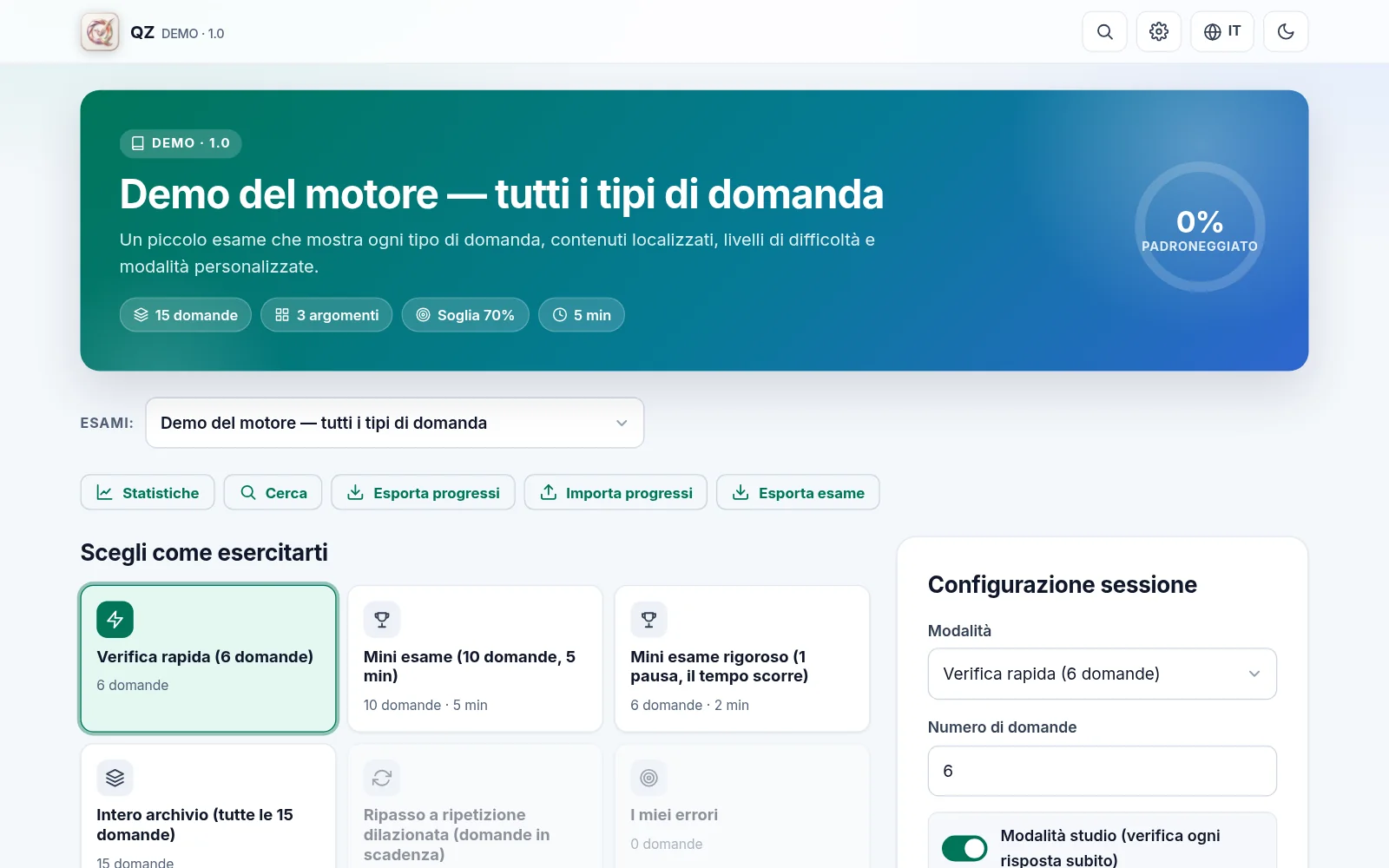Screen dimensions: 1389x868
Task: Expand the Esami exam dropdown
Action: [395, 423]
